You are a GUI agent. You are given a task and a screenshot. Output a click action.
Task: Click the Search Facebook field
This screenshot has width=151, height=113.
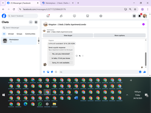click(x=23, y=16)
